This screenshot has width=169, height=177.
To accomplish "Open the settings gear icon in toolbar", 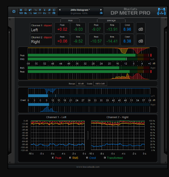I will point(25,10).
